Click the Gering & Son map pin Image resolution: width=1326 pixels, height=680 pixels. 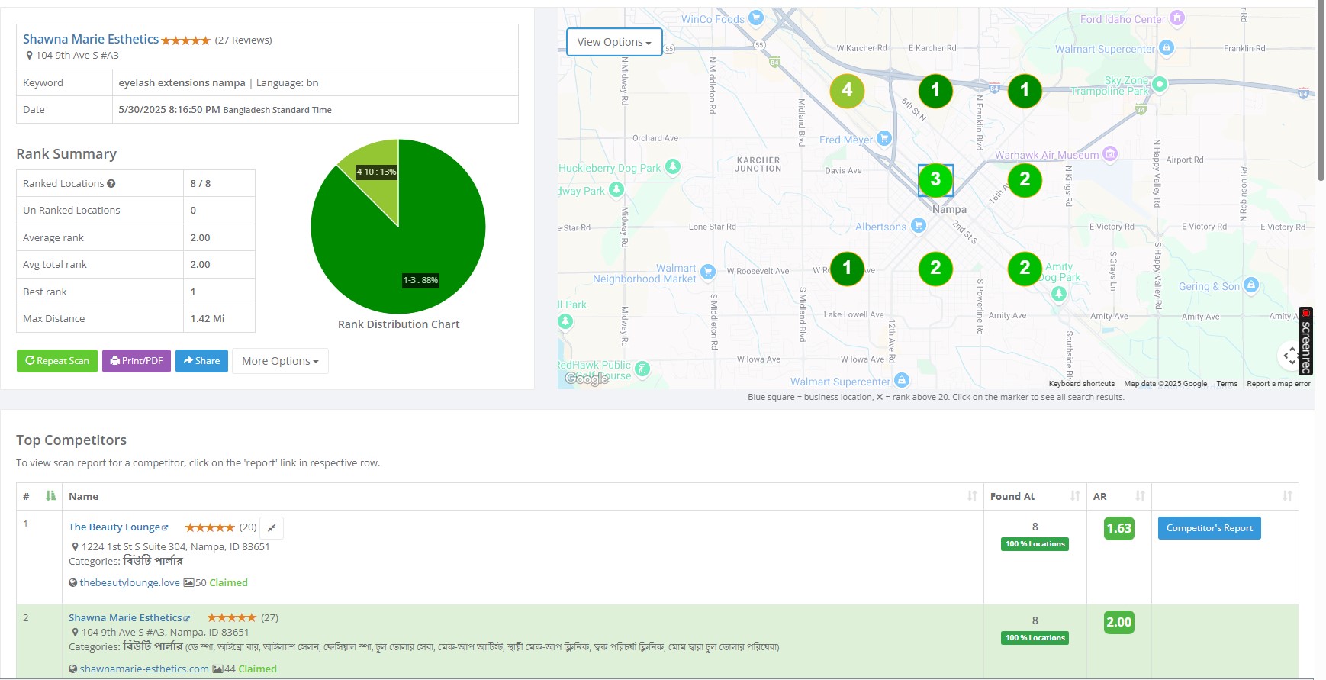point(1250,285)
